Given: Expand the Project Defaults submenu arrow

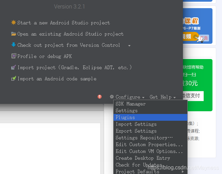Looking at the screenshot, I should [183, 172].
